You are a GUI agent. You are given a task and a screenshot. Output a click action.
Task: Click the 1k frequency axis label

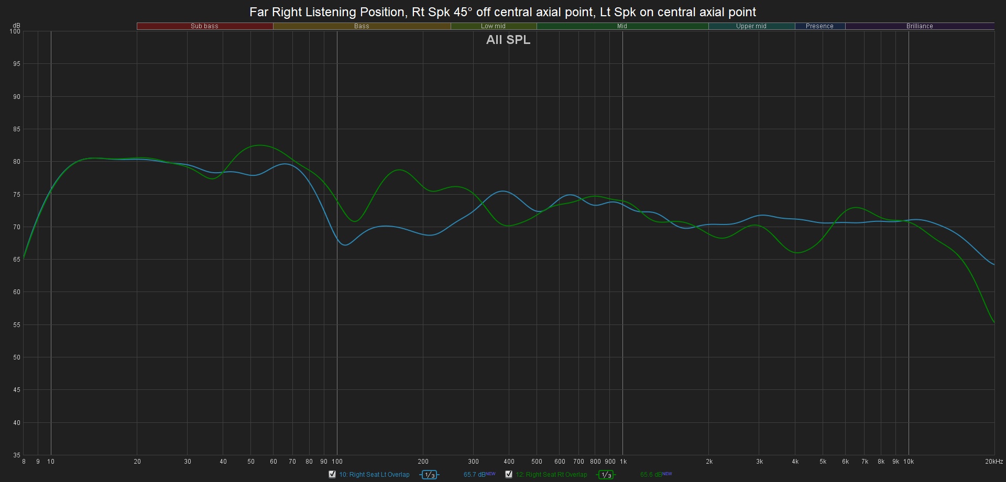click(623, 462)
